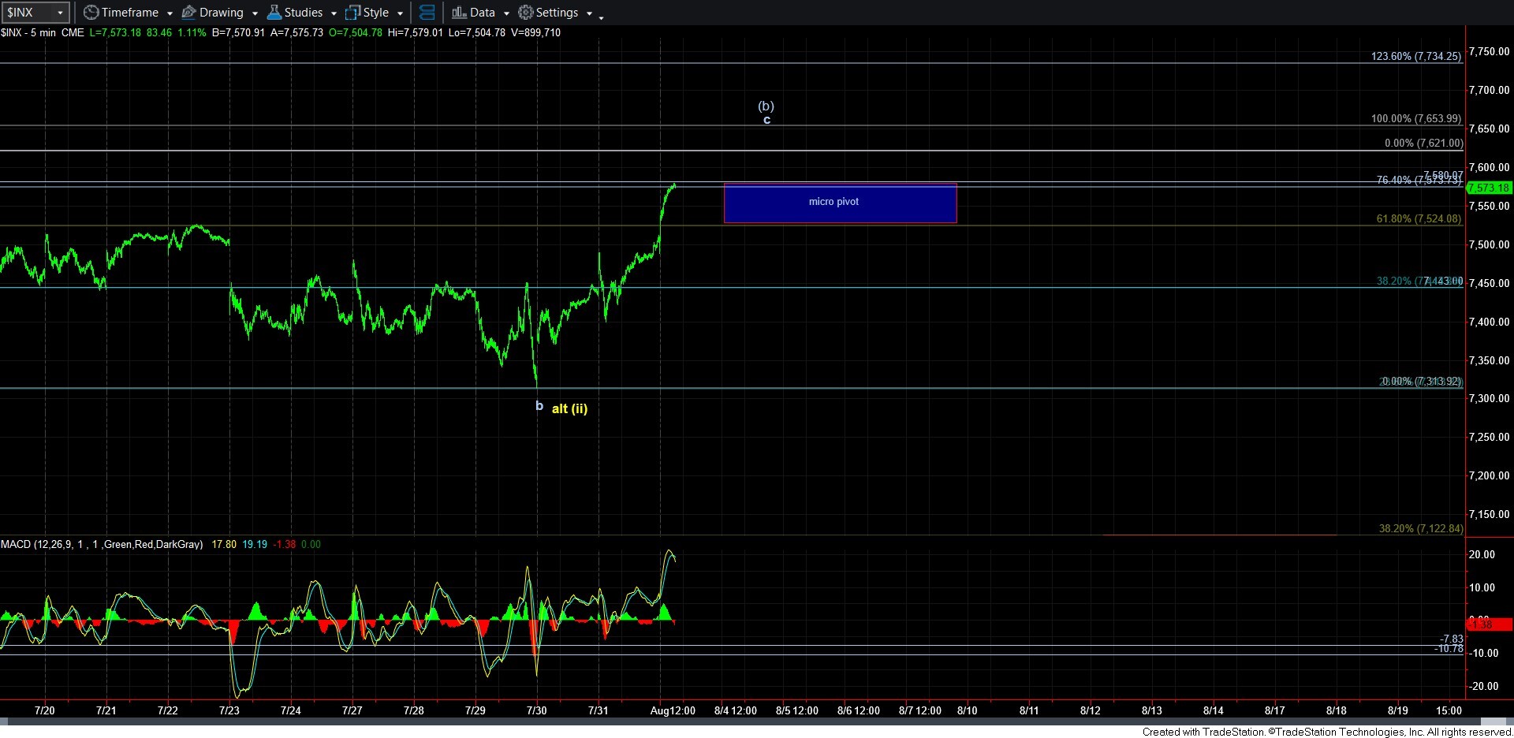This screenshot has width=1514, height=738.
Task: Click the Data bar chart icon
Action: tap(459, 13)
